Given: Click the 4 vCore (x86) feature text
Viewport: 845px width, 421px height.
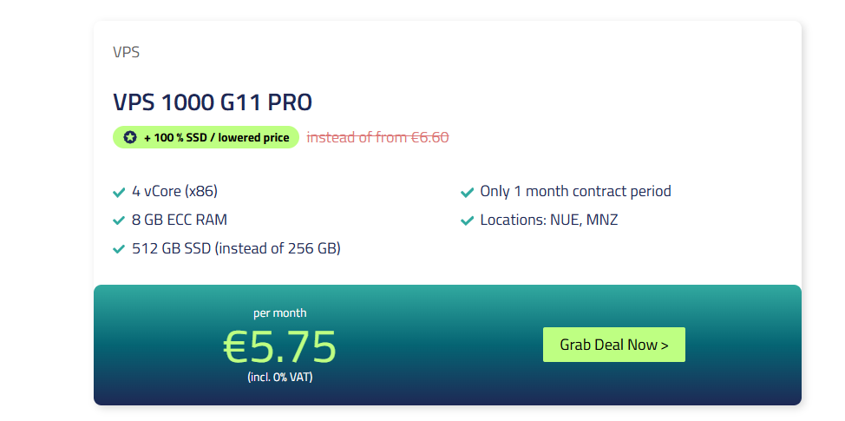Looking at the screenshot, I should tap(174, 191).
